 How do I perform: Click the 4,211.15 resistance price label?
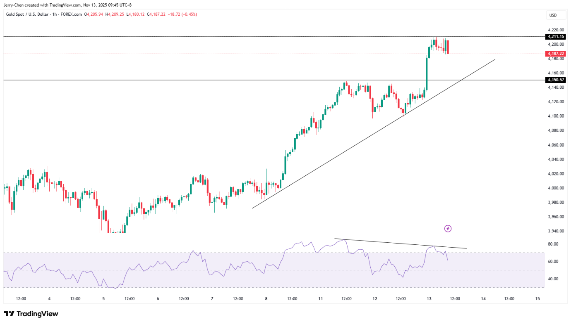pos(556,37)
